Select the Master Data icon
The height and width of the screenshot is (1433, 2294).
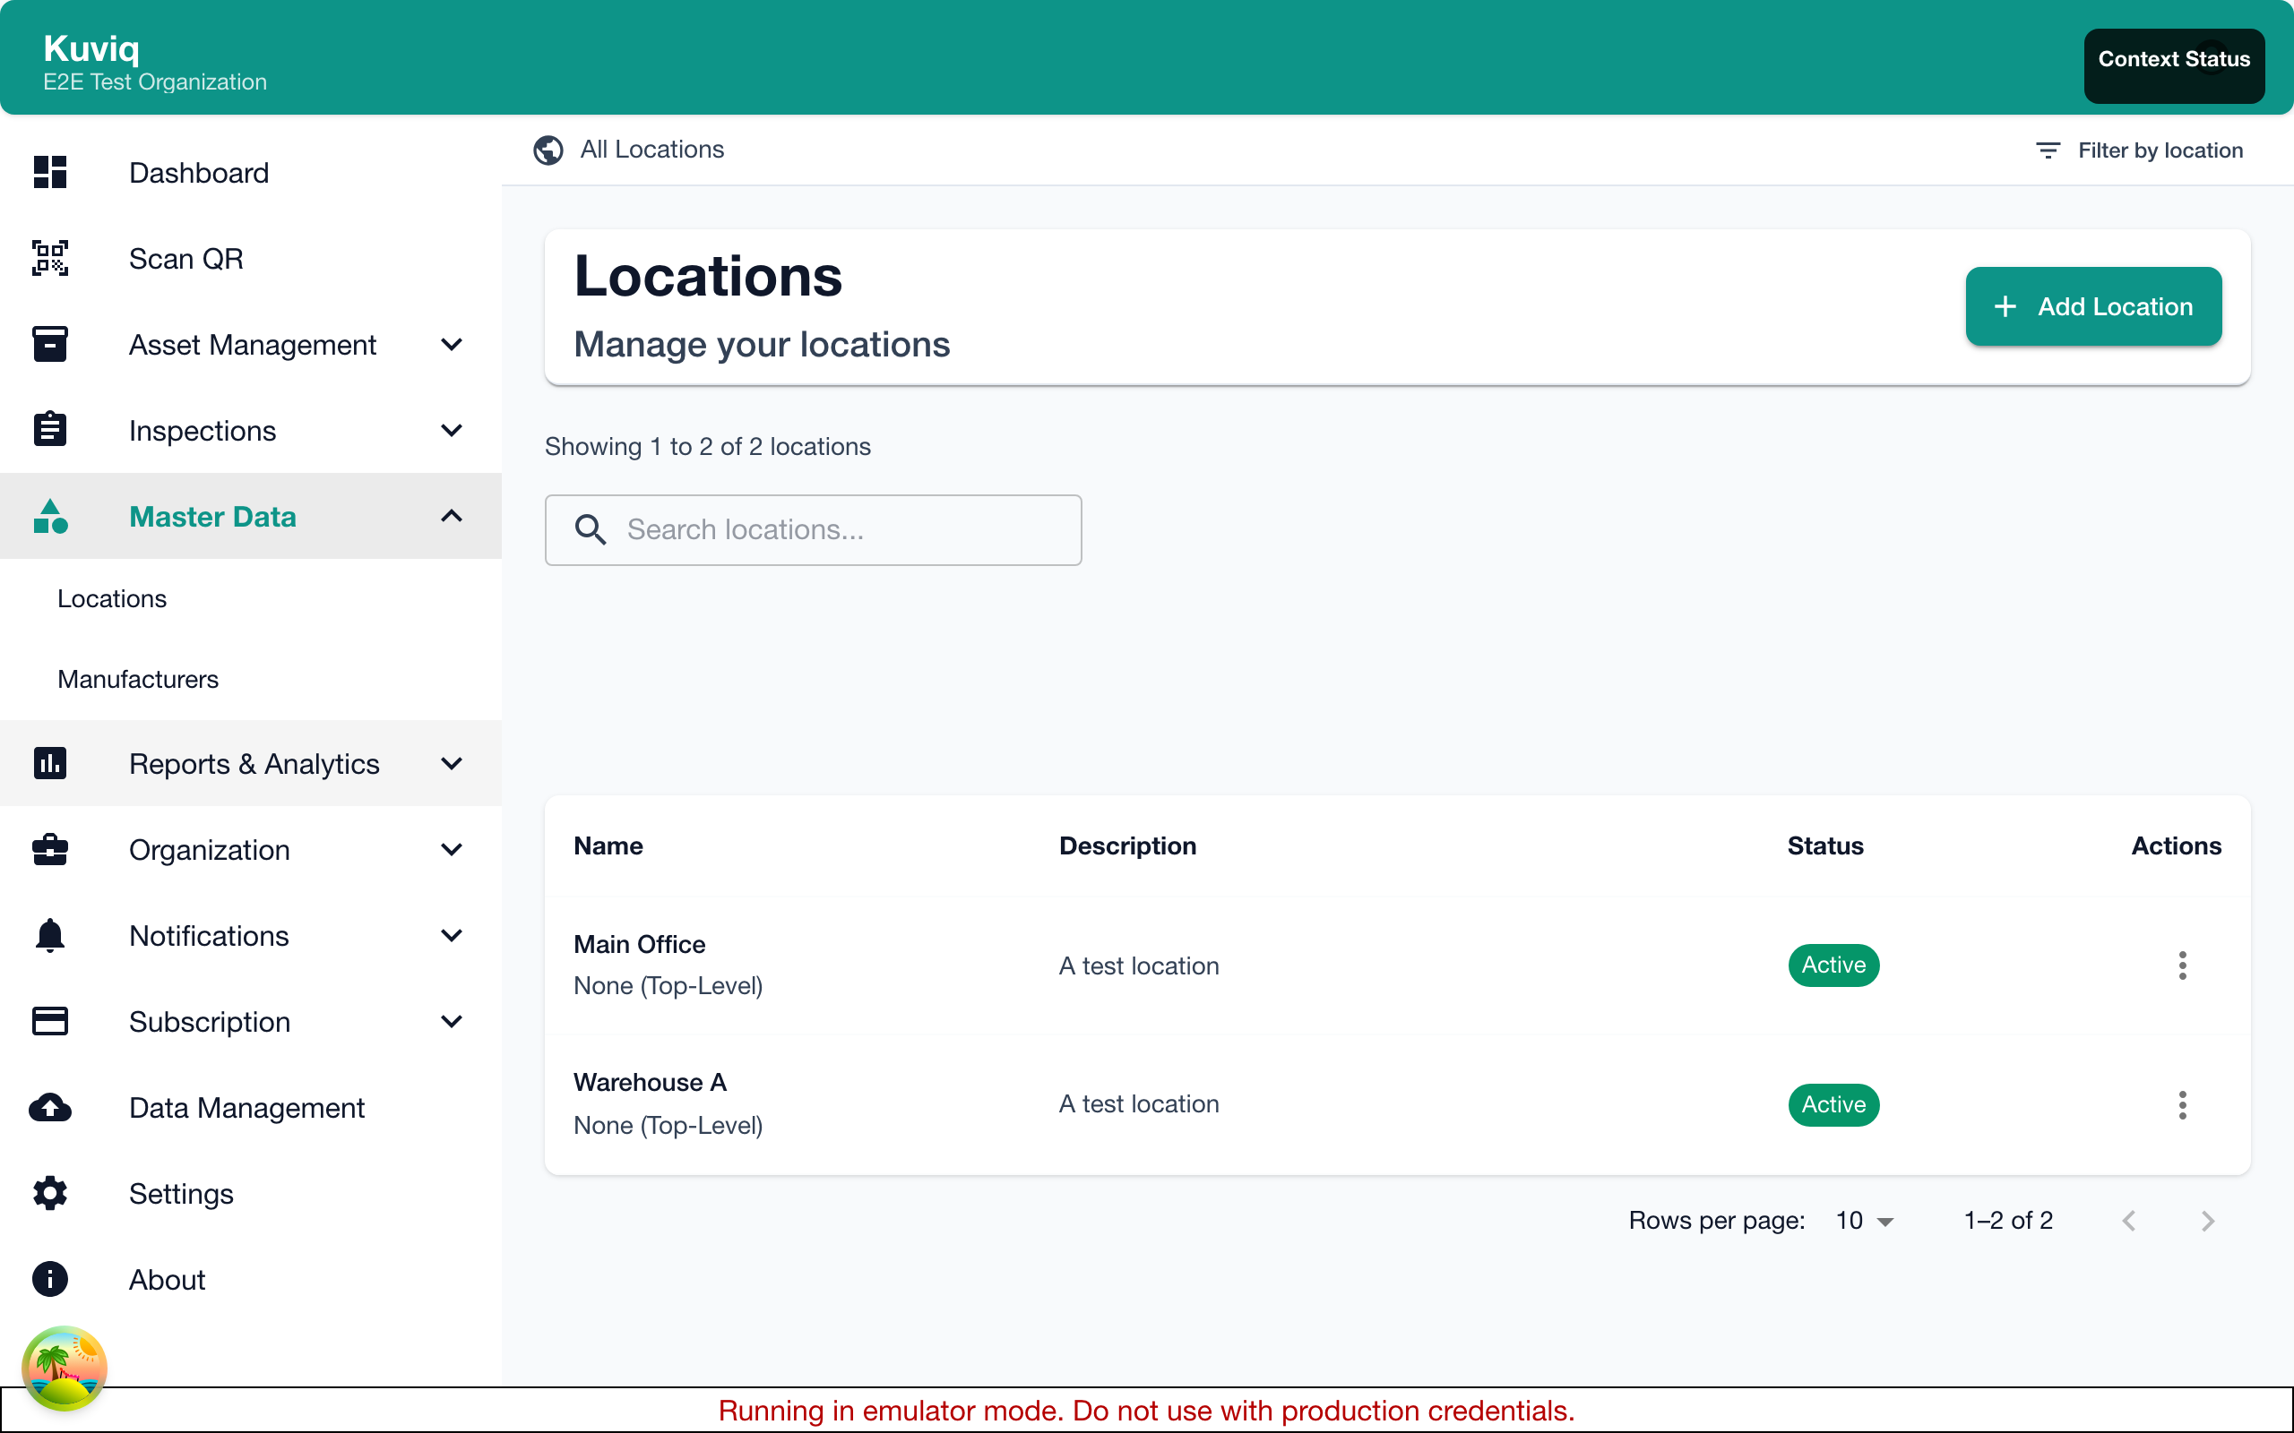pyautogui.click(x=50, y=517)
